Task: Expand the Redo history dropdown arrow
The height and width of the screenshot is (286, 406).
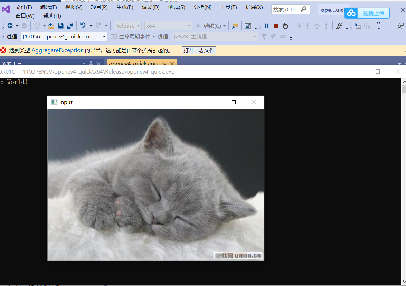Action: (106, 26)
